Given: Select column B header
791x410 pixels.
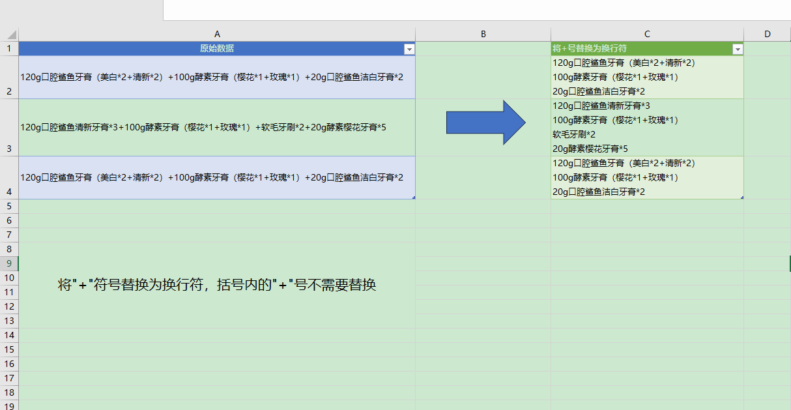Looking at the screenshot, I should [x=483, y=33].
